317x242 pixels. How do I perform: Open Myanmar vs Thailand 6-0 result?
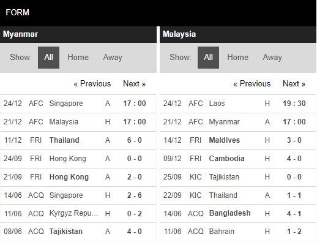(78, 140)
